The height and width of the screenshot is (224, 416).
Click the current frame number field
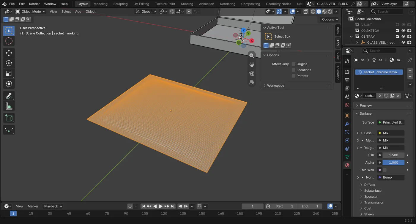[253, 206]
